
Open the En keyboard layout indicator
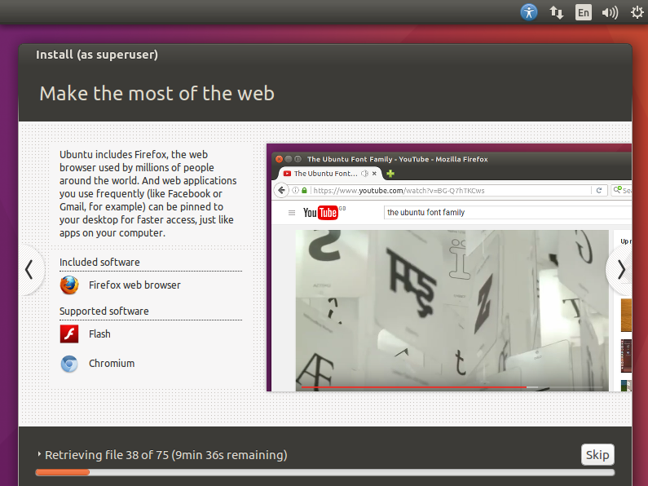point(583,12)
